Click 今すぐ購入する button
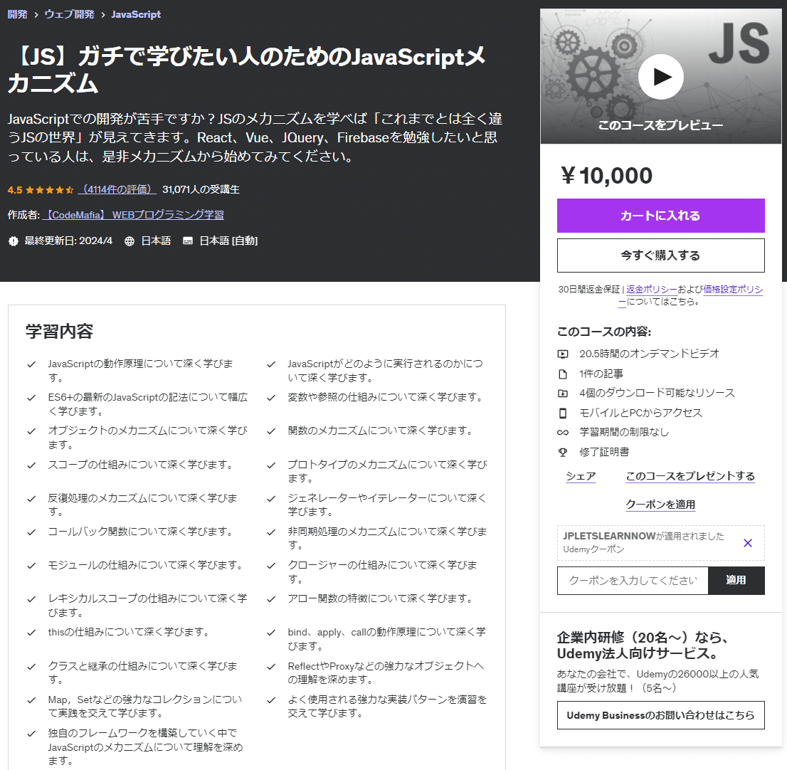The height and width of the screenshot is (770, 787). click(x=660, y=255)
